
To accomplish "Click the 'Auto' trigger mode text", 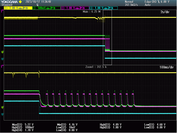I will tap(148, 5).
